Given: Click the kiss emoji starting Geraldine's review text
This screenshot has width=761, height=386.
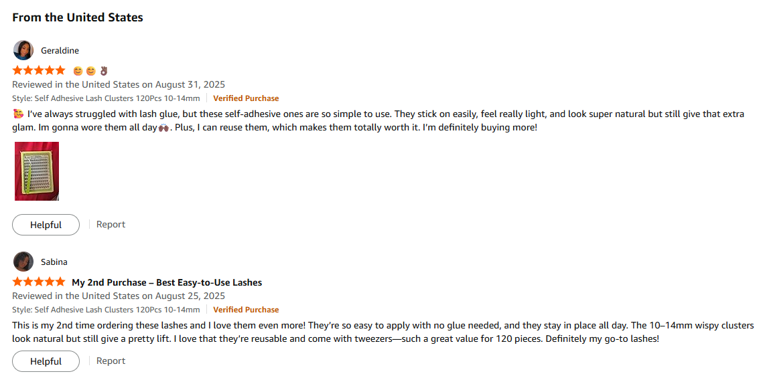Looking at the screenshot, I should 18,114.
